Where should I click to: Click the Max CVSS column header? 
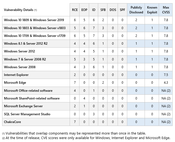pyautogui.click(x=166, y=10)
